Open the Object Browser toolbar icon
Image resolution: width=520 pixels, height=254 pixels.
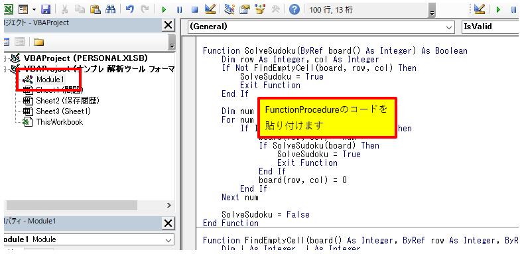click(x=260, y=9)
